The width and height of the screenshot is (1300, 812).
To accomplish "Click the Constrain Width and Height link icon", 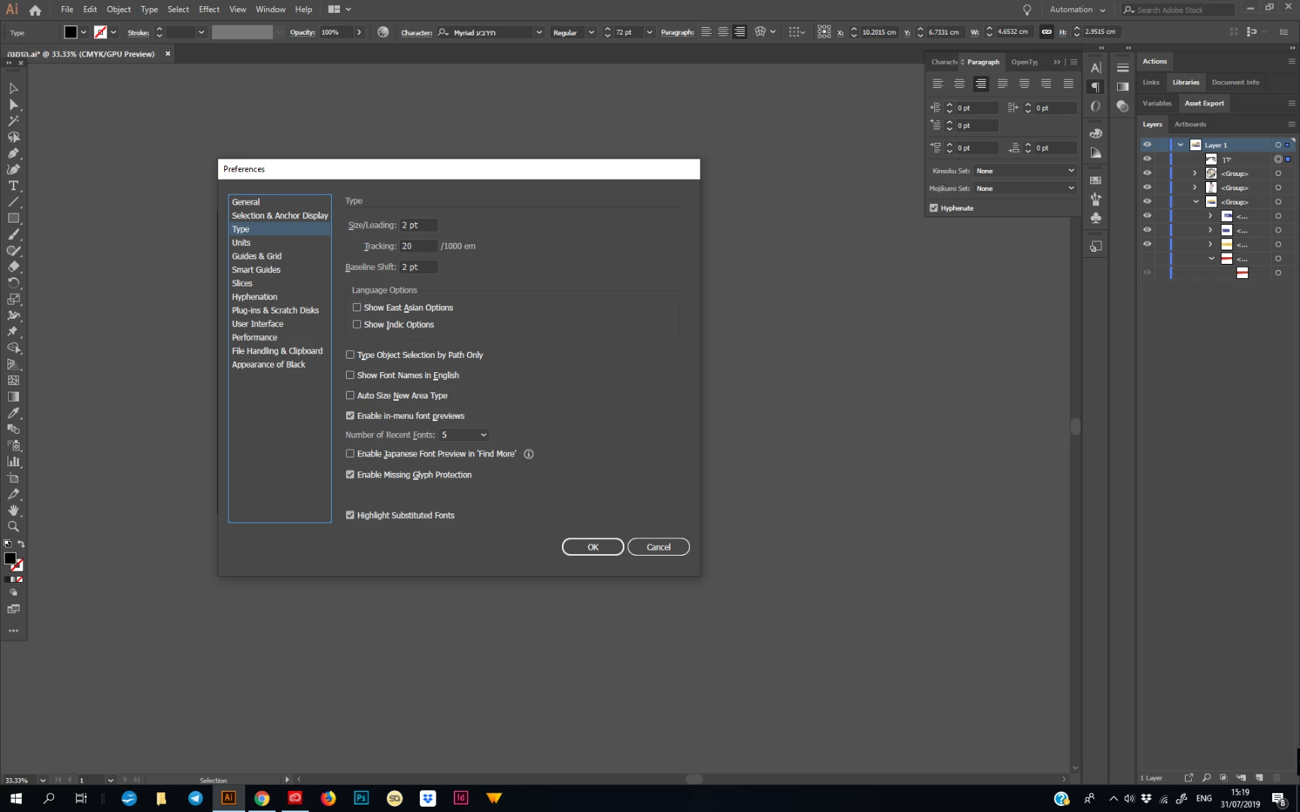I will coord(1046,32).
